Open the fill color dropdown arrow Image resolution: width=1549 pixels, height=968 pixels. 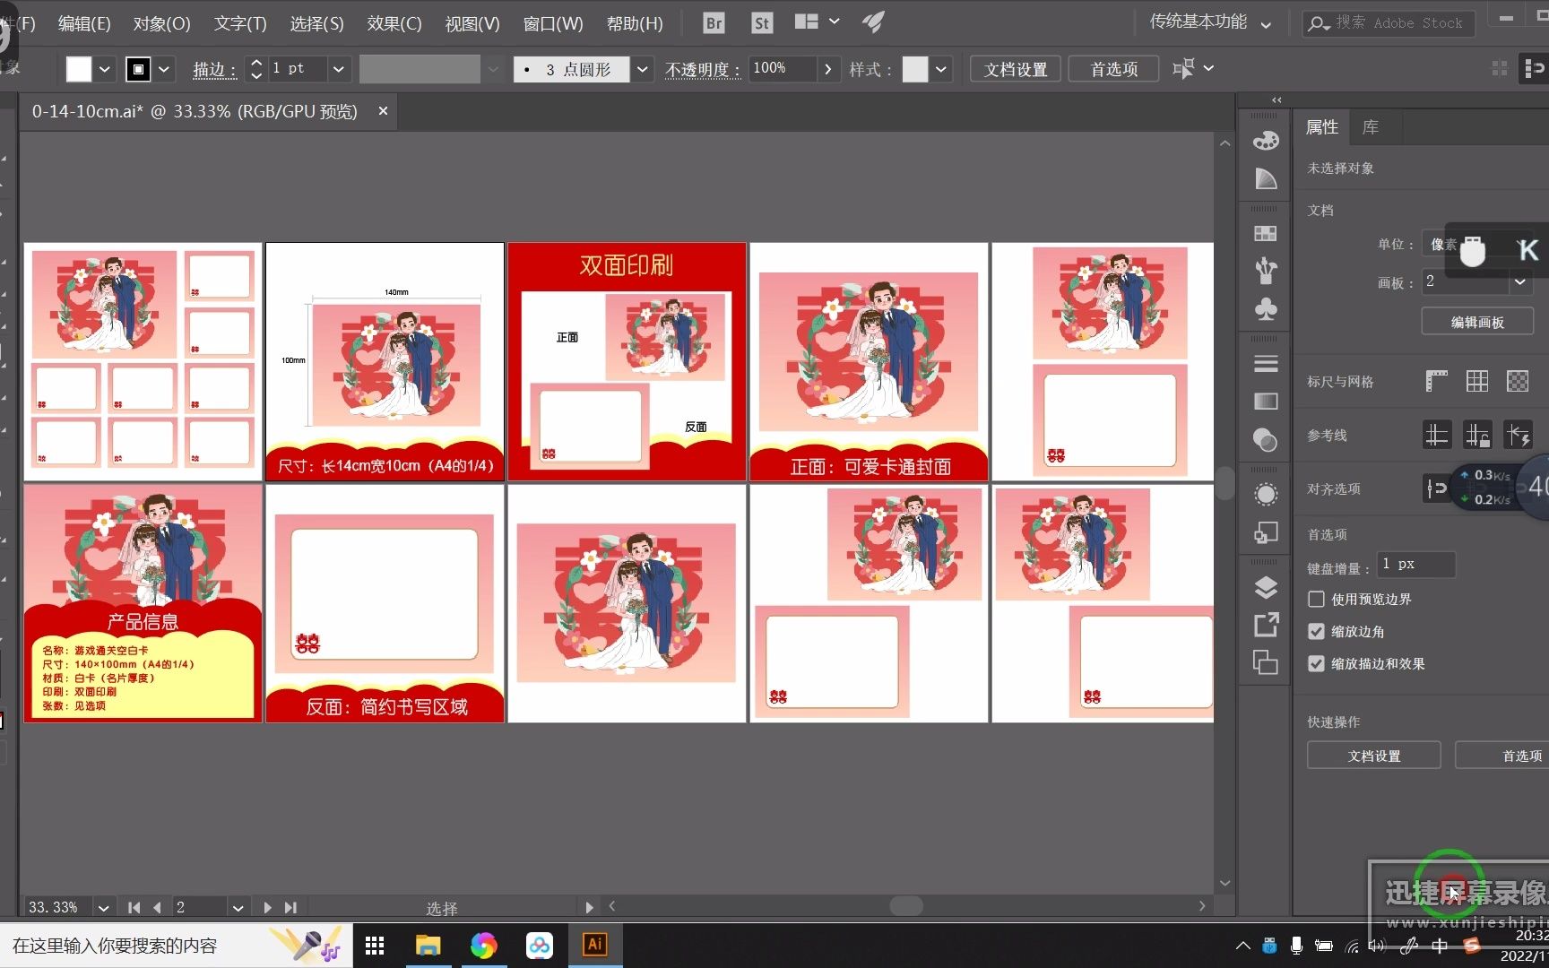tap(105, 69)
